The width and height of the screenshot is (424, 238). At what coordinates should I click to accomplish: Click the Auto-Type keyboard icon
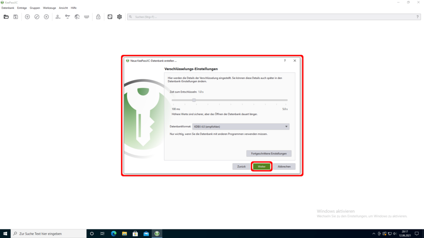tap(87, 17)
